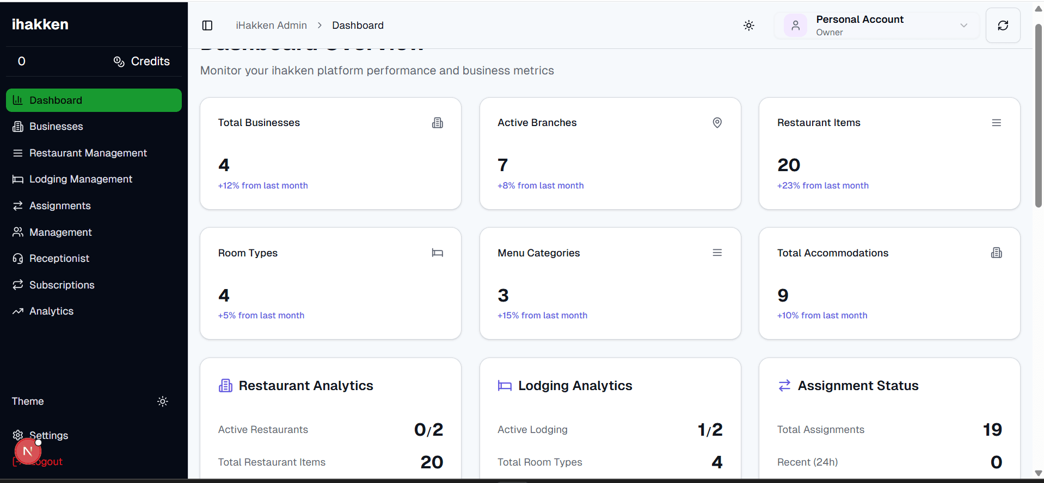The image size is (1044, 483).
Task: Click the Recent (24h) label
Action: click(x=807, y=462)
